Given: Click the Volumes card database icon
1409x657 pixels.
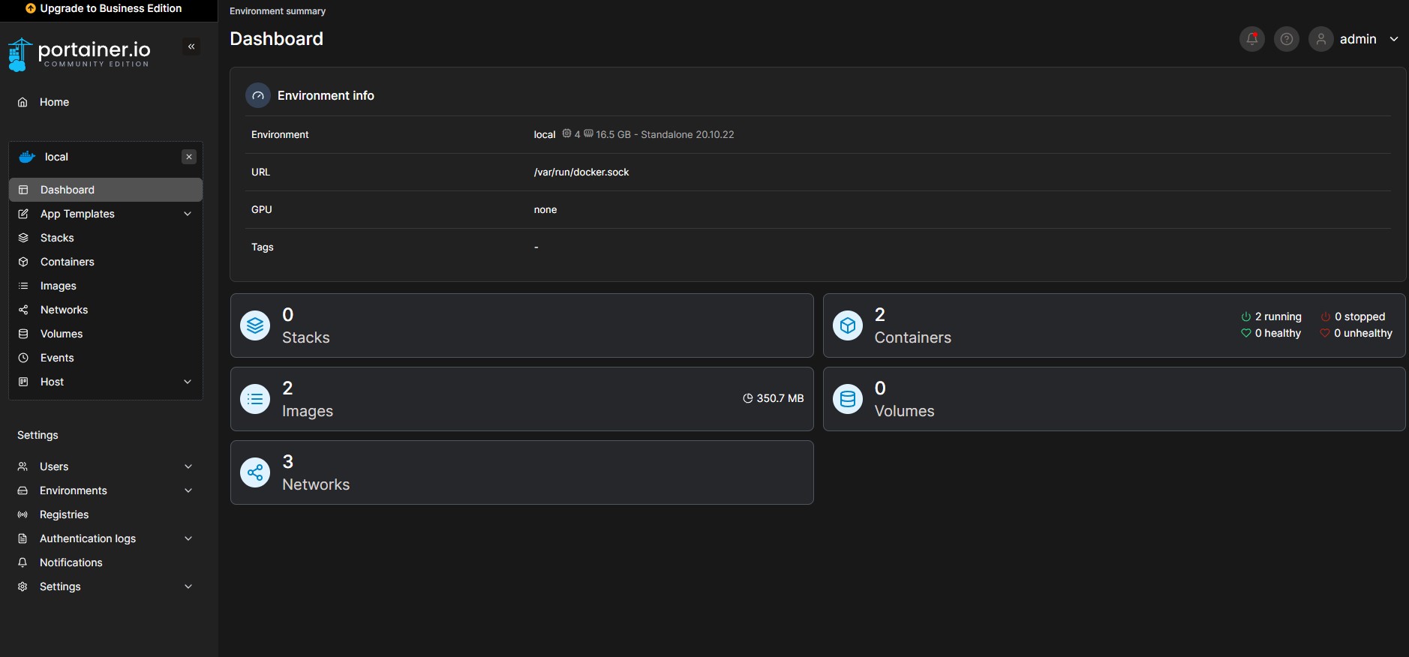Looking at the screenshot, I should (848, 399).
